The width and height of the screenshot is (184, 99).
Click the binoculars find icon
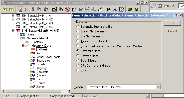(x=109, y=9)
